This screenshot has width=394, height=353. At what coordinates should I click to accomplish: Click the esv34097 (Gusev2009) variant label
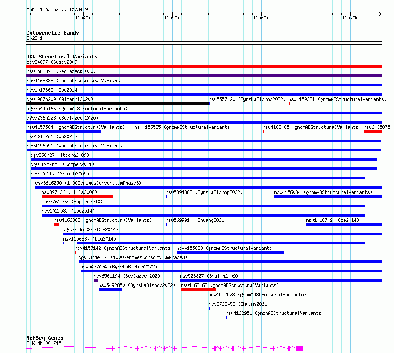(x=53, y=62)
